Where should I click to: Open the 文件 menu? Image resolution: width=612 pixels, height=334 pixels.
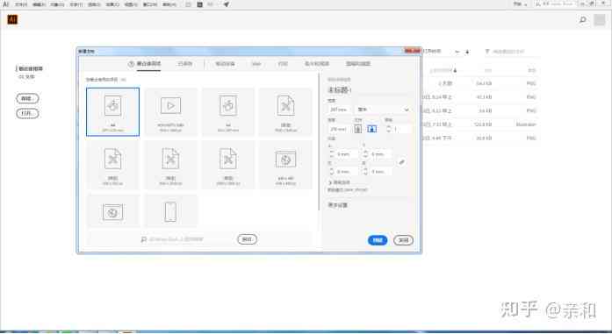[21, 4]
